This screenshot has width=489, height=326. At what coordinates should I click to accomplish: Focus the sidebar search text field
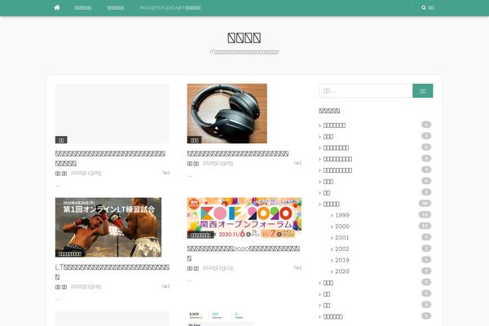[365, 90]
